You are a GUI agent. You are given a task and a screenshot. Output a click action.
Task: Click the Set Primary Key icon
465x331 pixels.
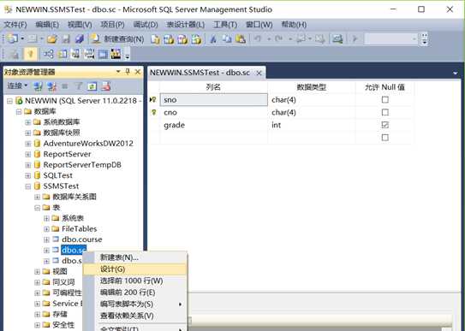[x=30, y=54]
